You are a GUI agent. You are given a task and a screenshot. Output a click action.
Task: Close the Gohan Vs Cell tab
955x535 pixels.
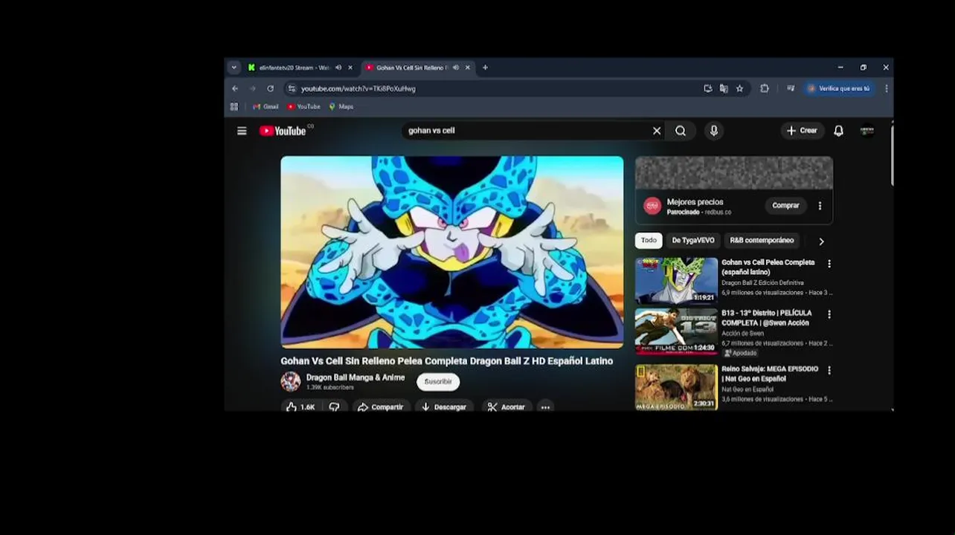468,68
